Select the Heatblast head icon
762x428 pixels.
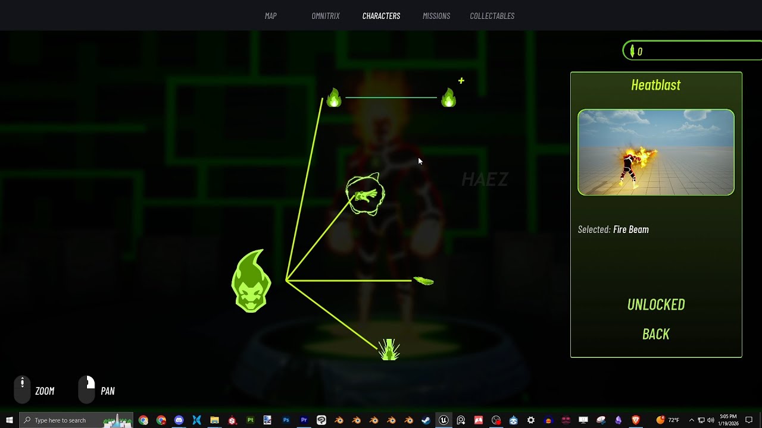(x=251, y=281)
